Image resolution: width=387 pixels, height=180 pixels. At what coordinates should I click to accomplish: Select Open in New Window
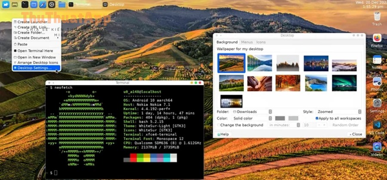point(36,57)
